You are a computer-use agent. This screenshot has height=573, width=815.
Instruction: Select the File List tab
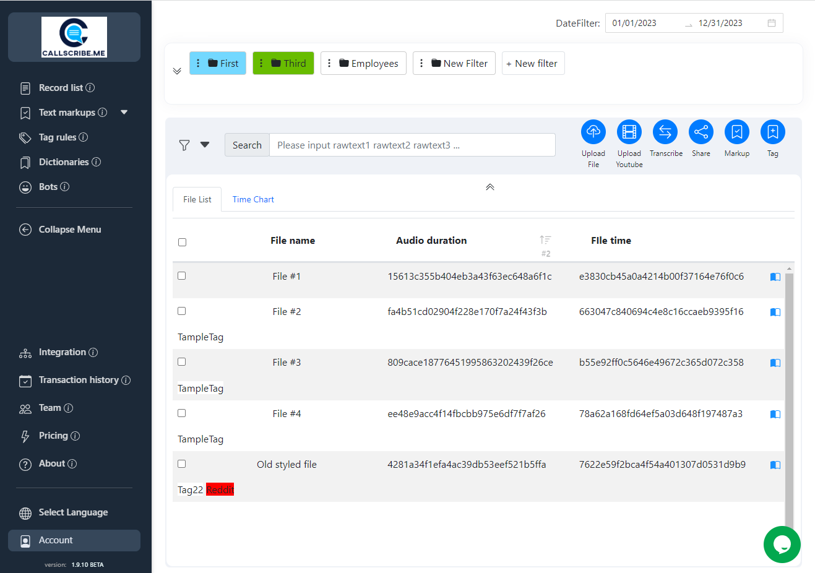pyautogui.click(x=197, y=199)
